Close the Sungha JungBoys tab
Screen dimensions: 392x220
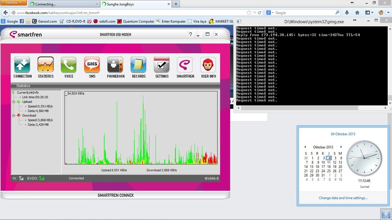168,4
